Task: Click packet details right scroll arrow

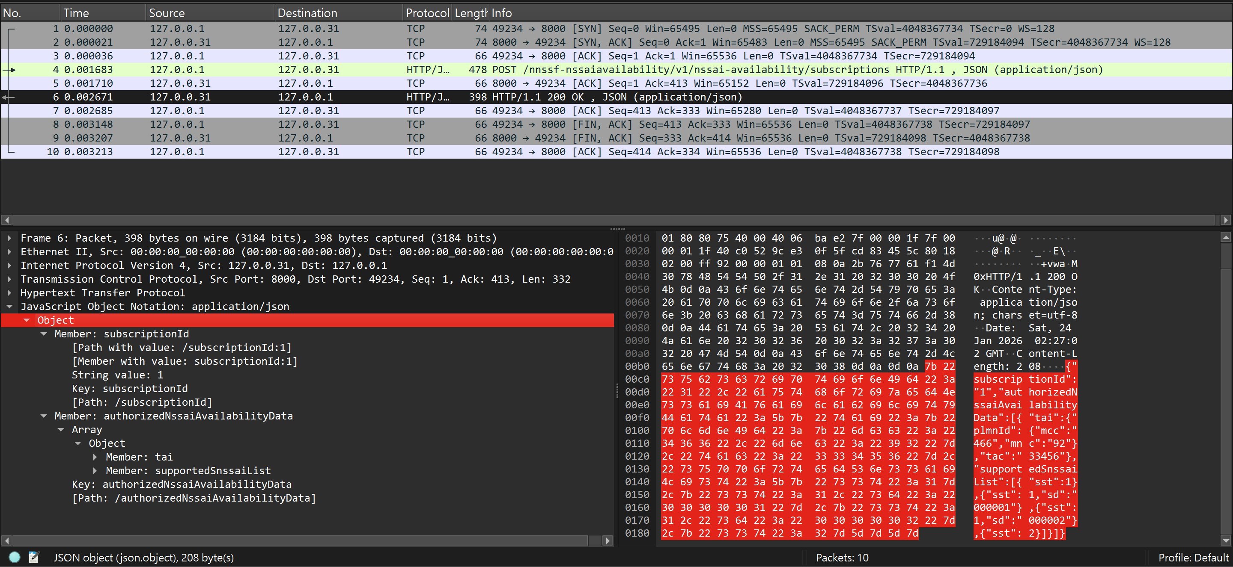Action: 608,541
